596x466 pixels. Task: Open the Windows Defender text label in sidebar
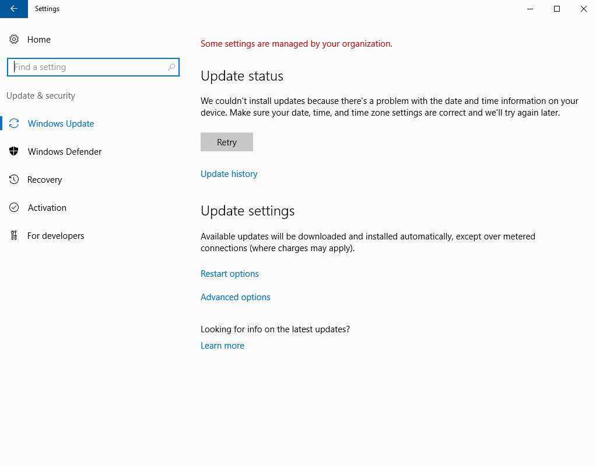[65, 152]
